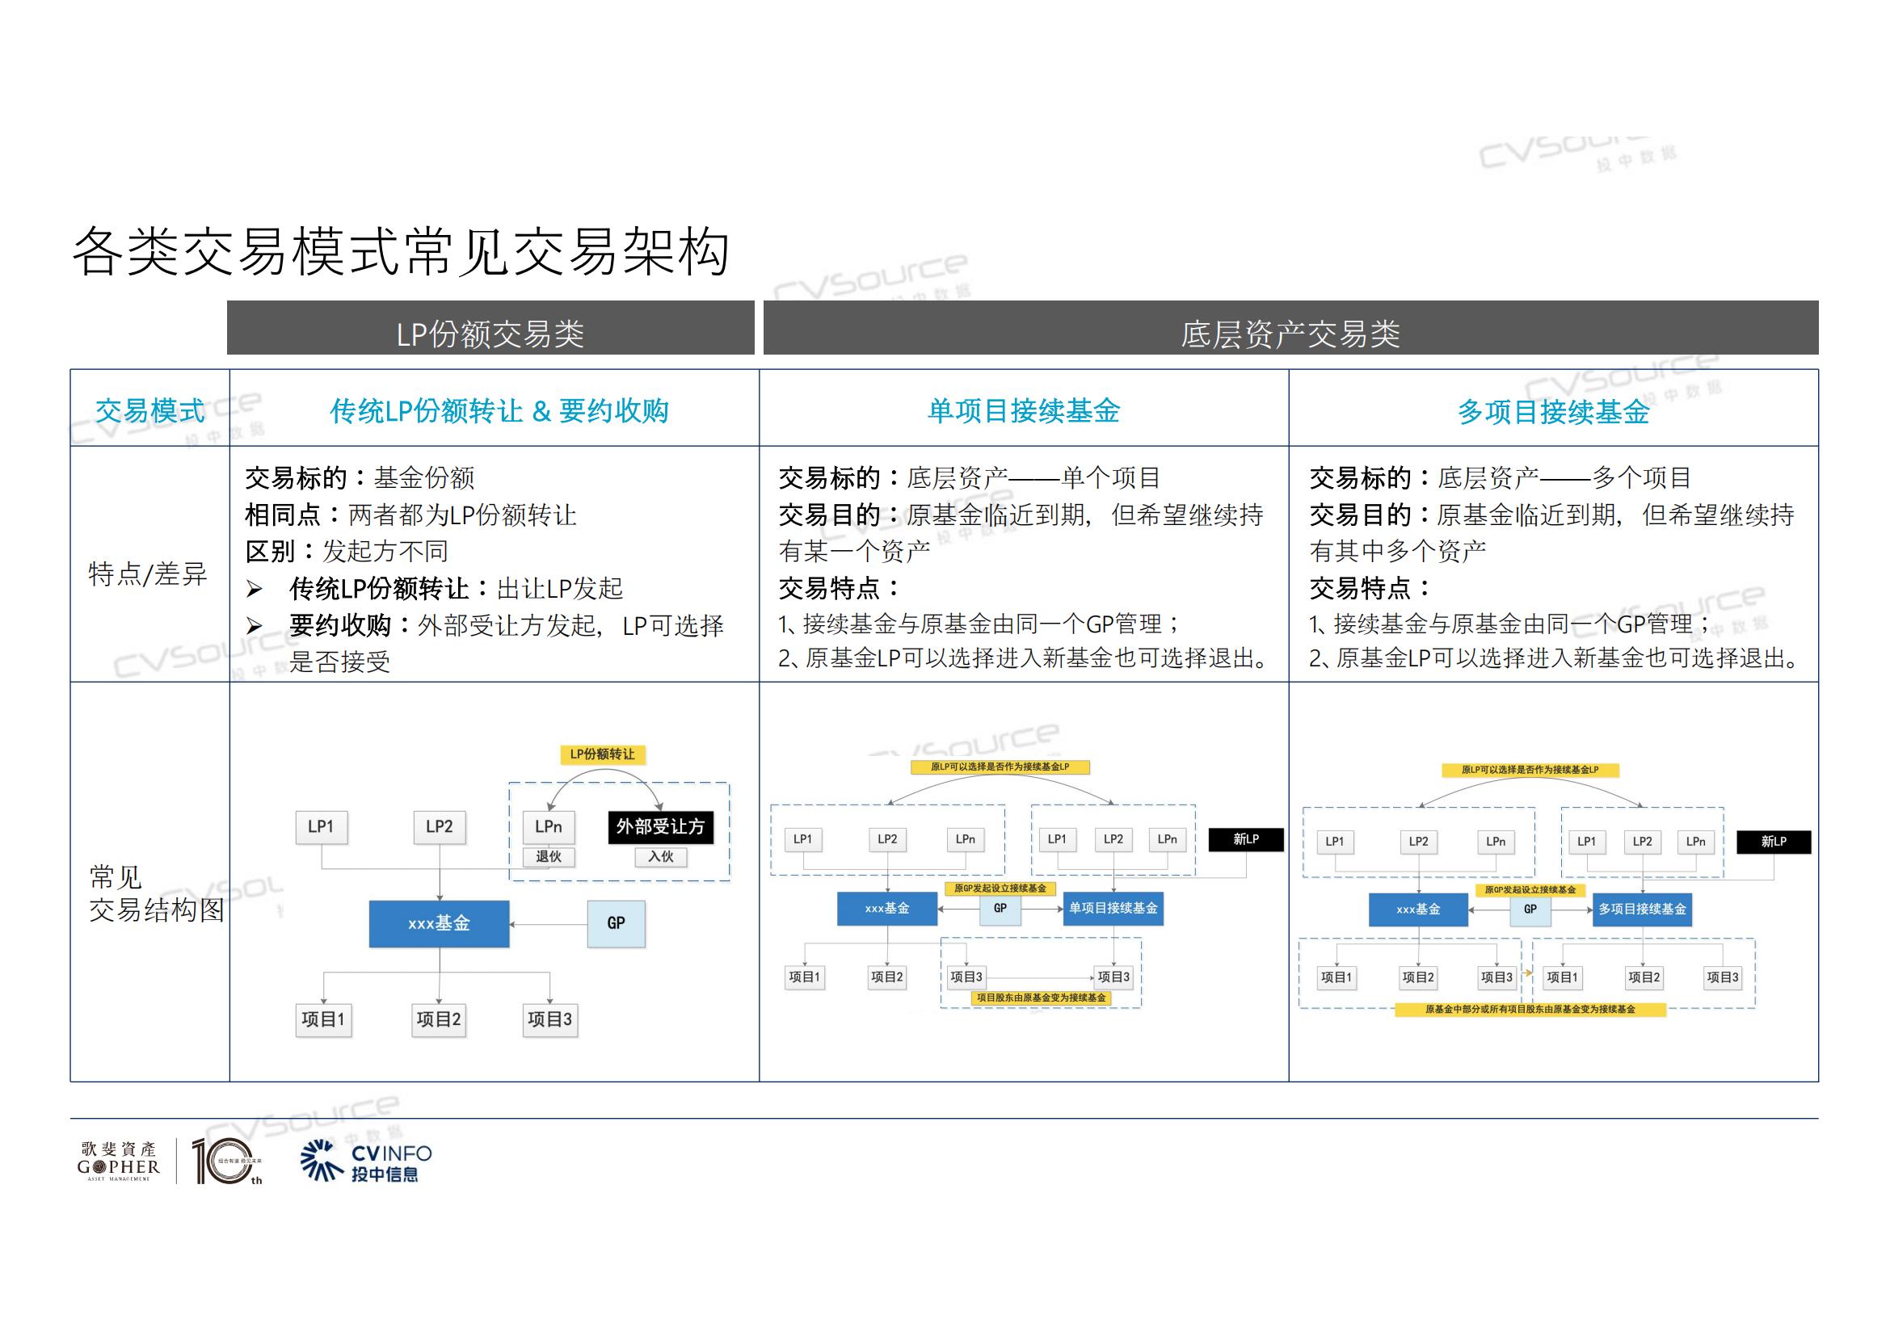This screenshot has height=1336, width=1890.
Task: Click the 入伙 label box
Action: click(x=660, y=856)
